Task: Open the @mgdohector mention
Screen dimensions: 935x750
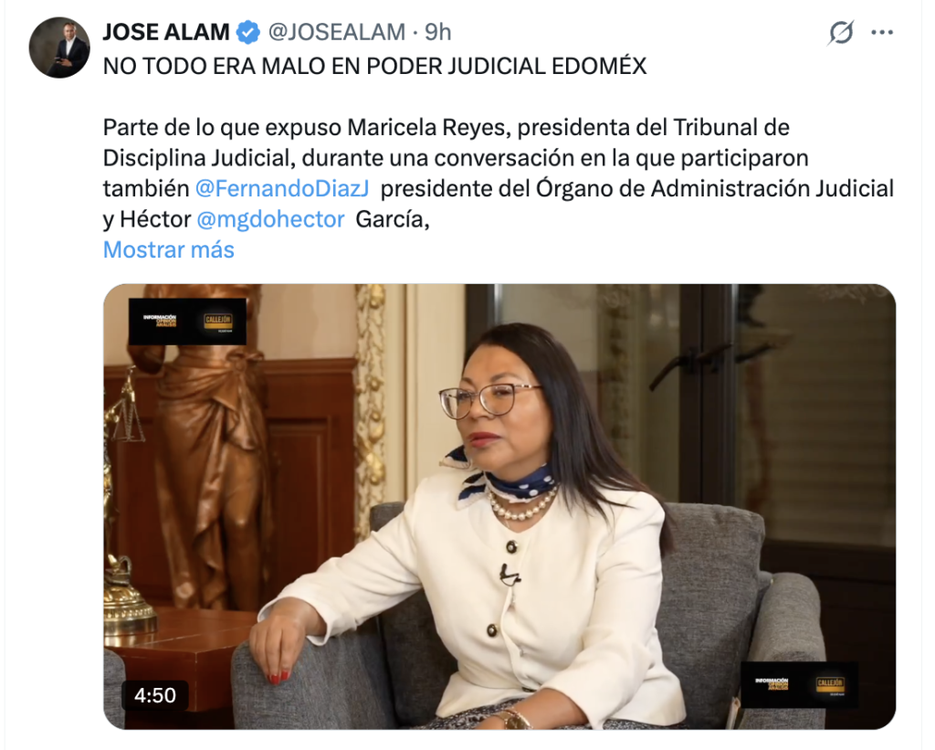Action: (270, 219)
